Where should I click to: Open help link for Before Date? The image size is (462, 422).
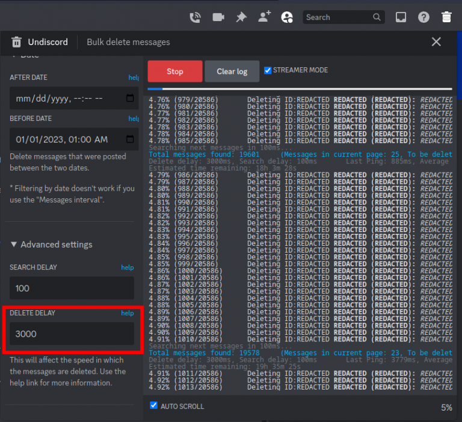click(134, 118)
